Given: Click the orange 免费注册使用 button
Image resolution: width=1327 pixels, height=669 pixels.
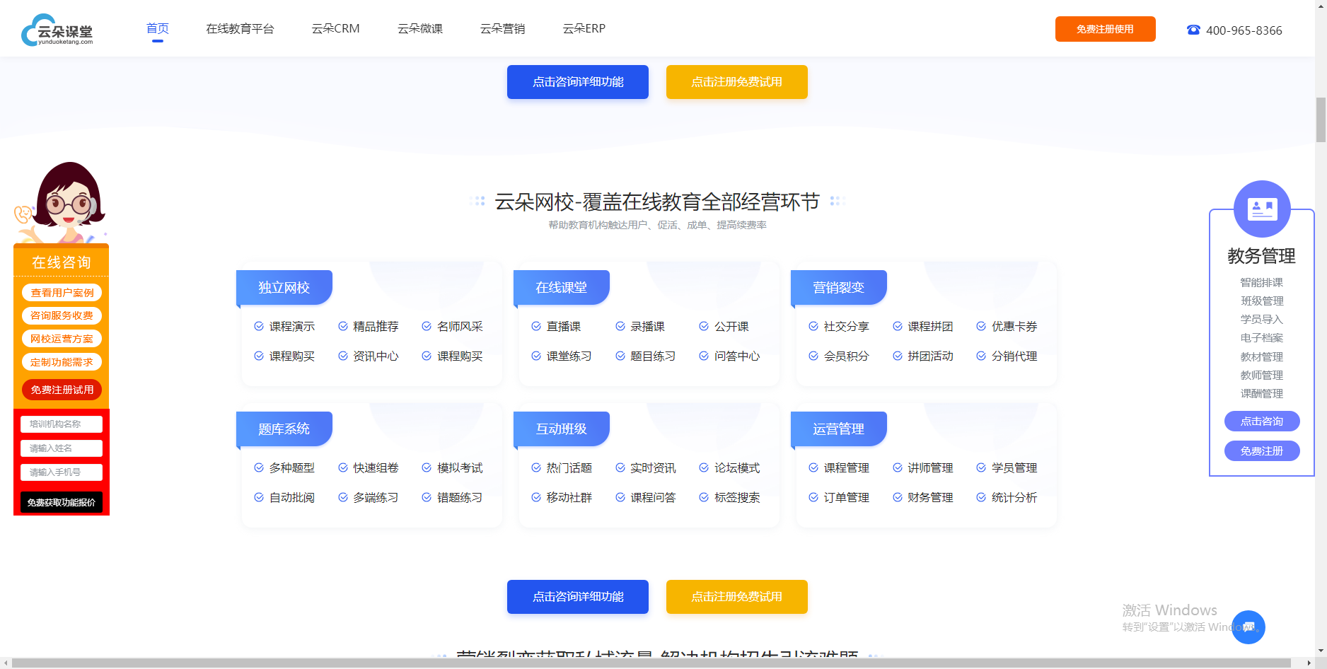Looking at the screenshot, I should pos(1106,29).
